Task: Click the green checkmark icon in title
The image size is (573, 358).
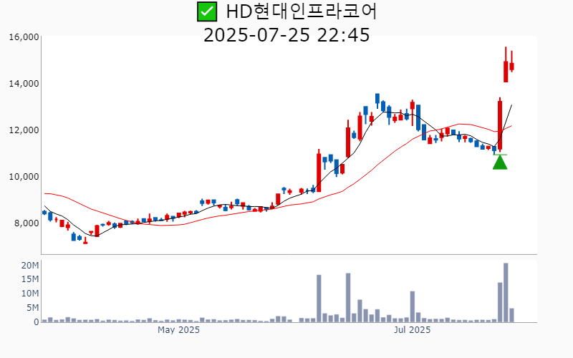Action: click(207, 11)
